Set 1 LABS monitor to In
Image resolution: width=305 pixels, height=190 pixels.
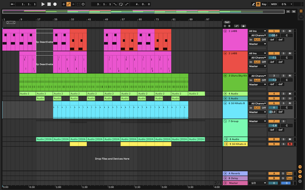pyautogui.click(x=251, y=40)
